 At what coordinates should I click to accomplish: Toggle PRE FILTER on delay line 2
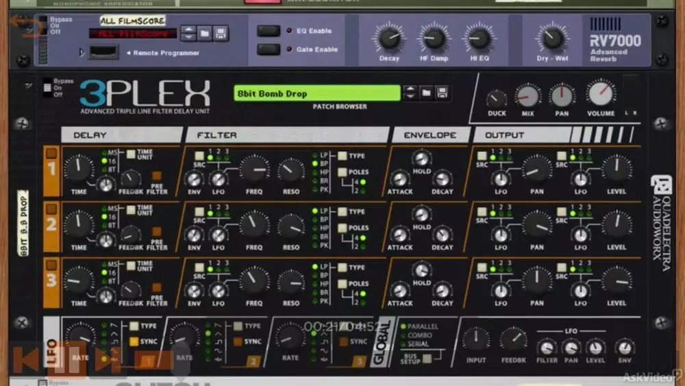[x=156, y=232]
